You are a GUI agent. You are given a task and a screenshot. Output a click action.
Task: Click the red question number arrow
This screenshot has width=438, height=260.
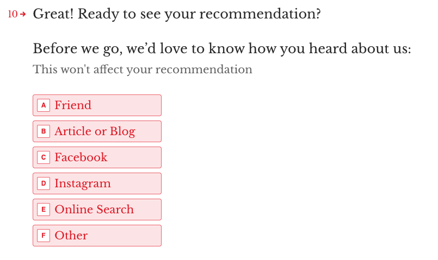click(23, 14)
